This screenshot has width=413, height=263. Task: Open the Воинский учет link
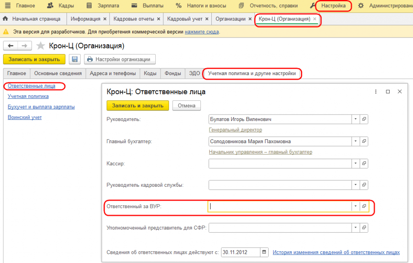click(25, 117)
